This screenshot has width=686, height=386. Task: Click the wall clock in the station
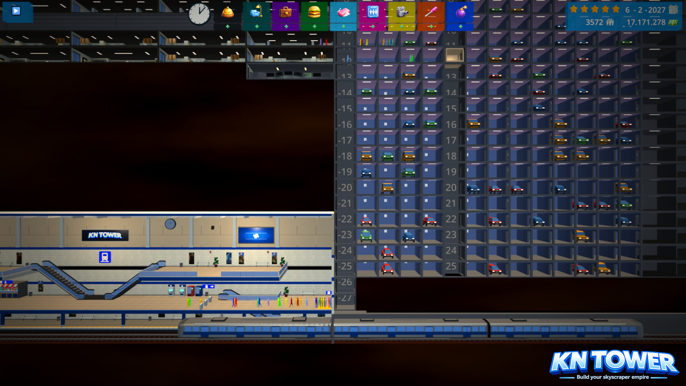(x=170, y=224)
